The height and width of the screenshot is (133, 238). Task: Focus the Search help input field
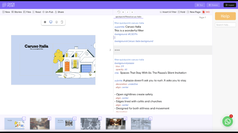(x=225, y=25)
